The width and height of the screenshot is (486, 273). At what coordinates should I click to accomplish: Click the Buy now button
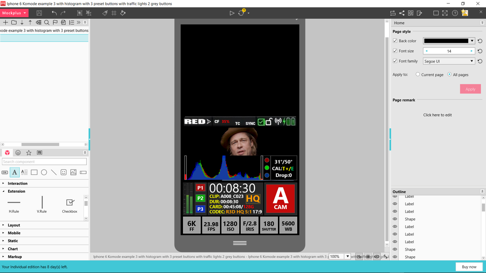coord(469,267)
